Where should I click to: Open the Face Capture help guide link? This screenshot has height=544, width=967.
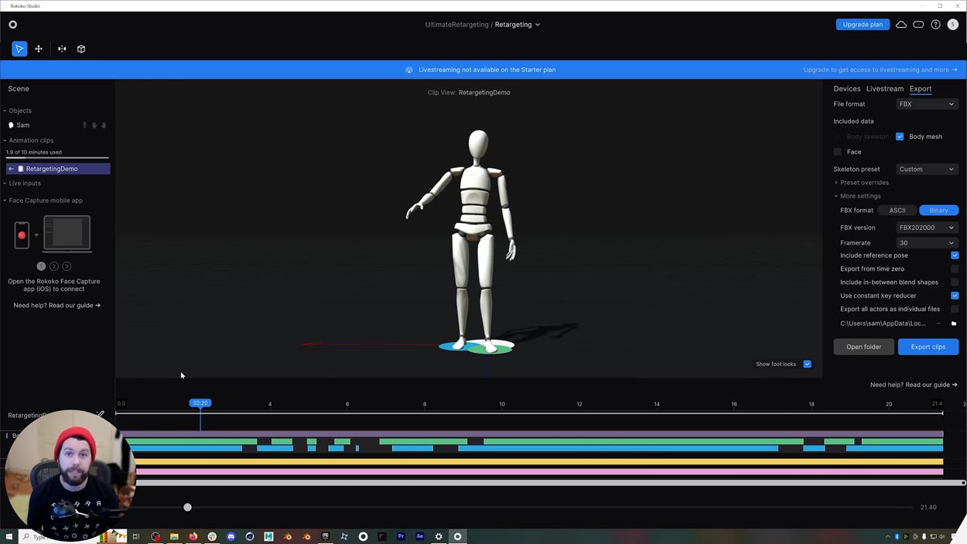click(x=57, y=306)
